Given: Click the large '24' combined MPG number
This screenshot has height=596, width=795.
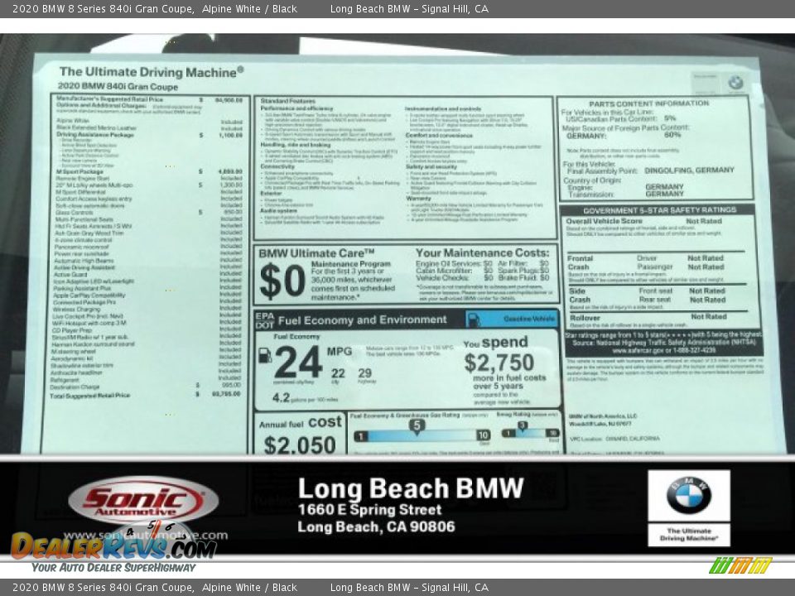Looking at the screenshot, I should (298, 362).
